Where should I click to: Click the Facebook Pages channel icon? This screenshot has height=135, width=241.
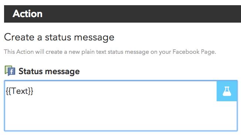(x=10, y=71)
